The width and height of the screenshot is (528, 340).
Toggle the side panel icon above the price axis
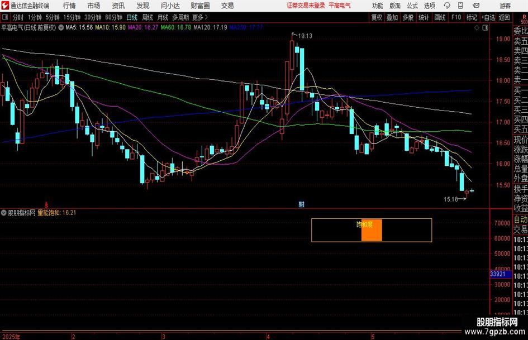pyautogui.click(x=485, y=27)
